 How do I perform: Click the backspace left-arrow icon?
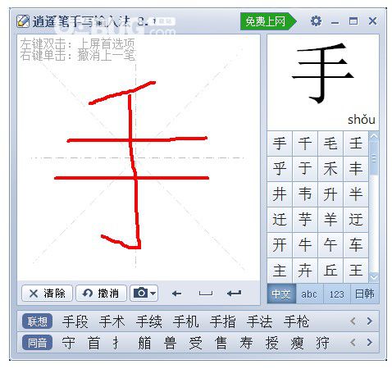pyautogui.click(x=176, y=294)
